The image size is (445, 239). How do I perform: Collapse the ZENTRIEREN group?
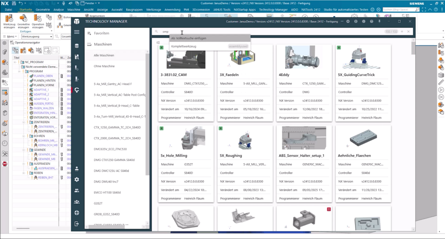24,122
